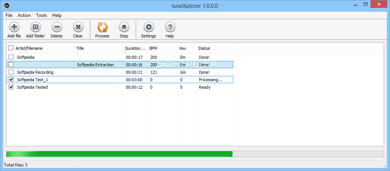Image resolution: width=390 pixels, height=171 pixels.
Task: Open the Action menu
Action: coord(24,15)
